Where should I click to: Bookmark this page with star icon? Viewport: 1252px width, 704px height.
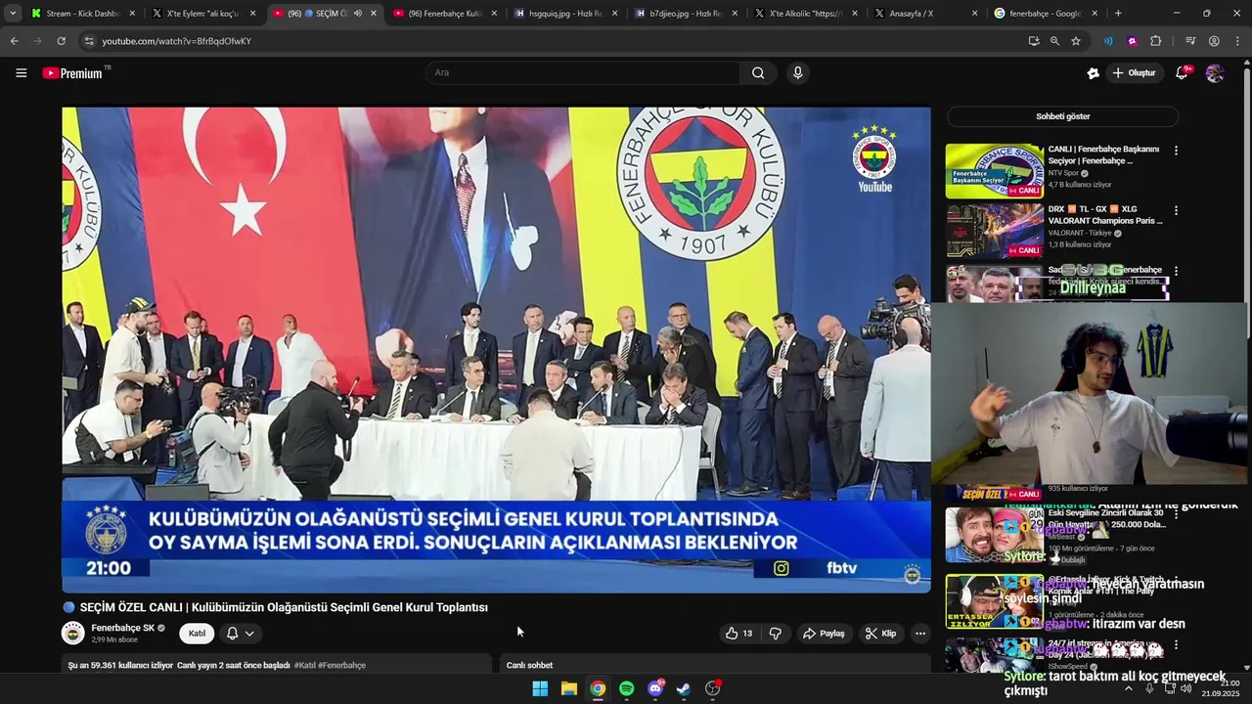(x=1076, y=41)
